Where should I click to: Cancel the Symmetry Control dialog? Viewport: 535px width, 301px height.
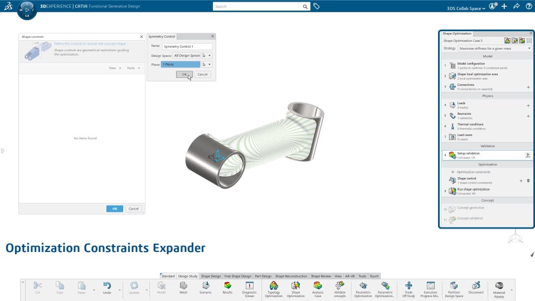pyautogui.click(x=202, y=74)
